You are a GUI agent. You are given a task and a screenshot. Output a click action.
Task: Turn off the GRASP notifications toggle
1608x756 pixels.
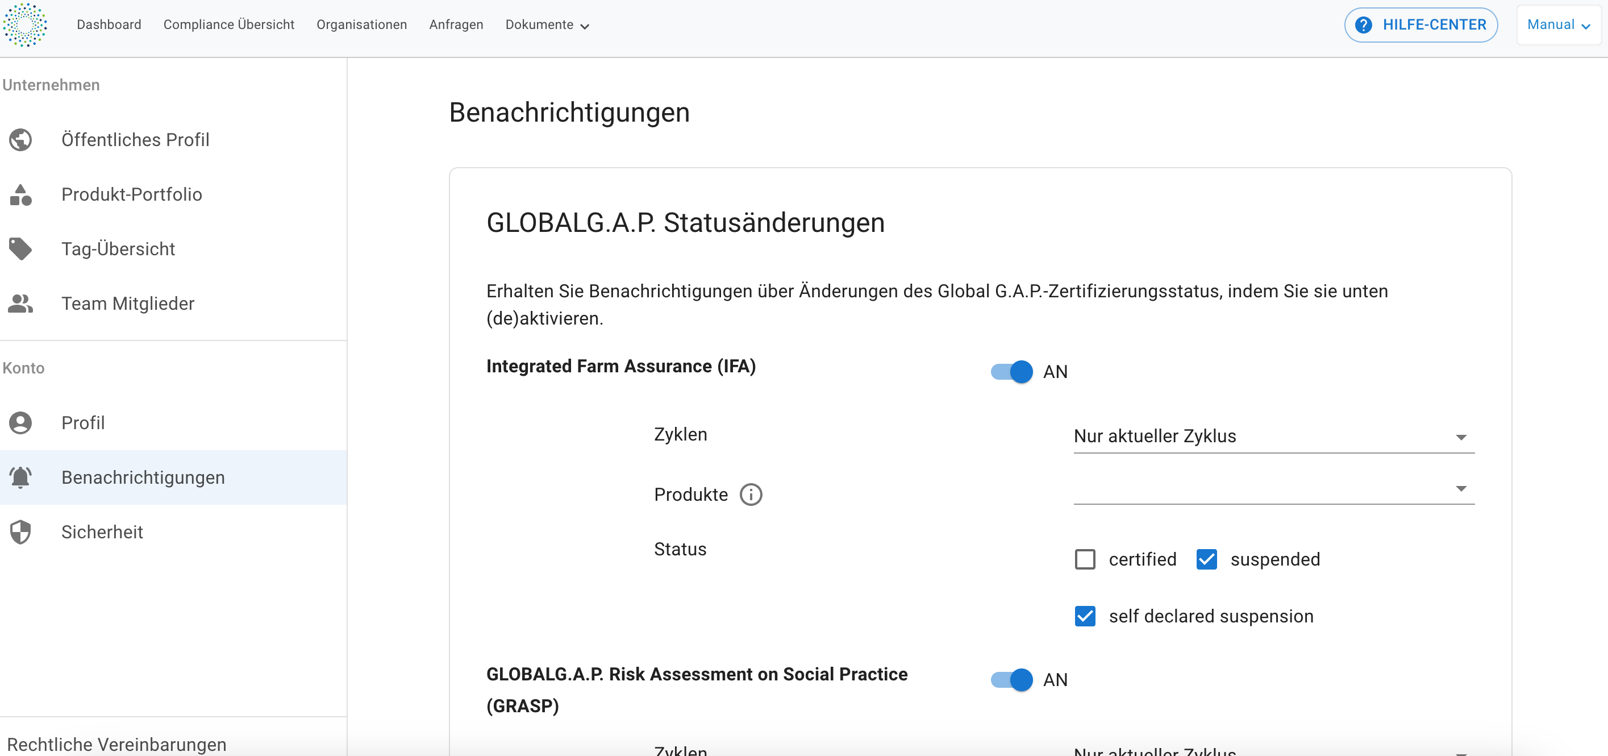click(1011, 680)
